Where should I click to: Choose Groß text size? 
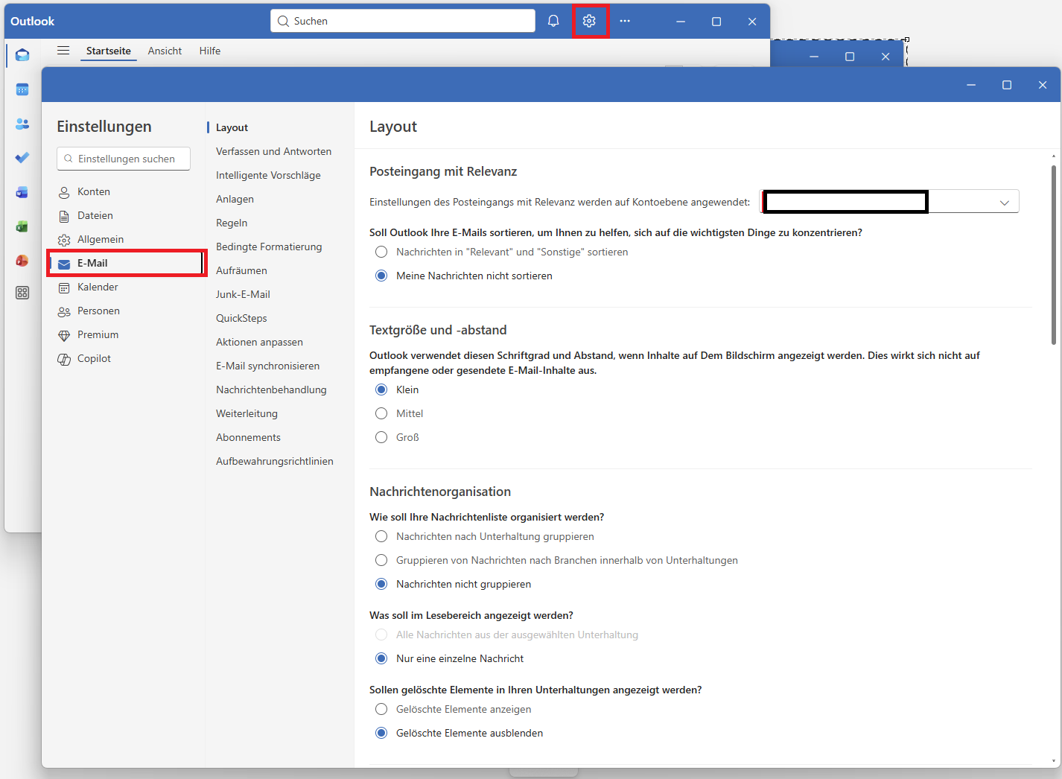[381, 437]
